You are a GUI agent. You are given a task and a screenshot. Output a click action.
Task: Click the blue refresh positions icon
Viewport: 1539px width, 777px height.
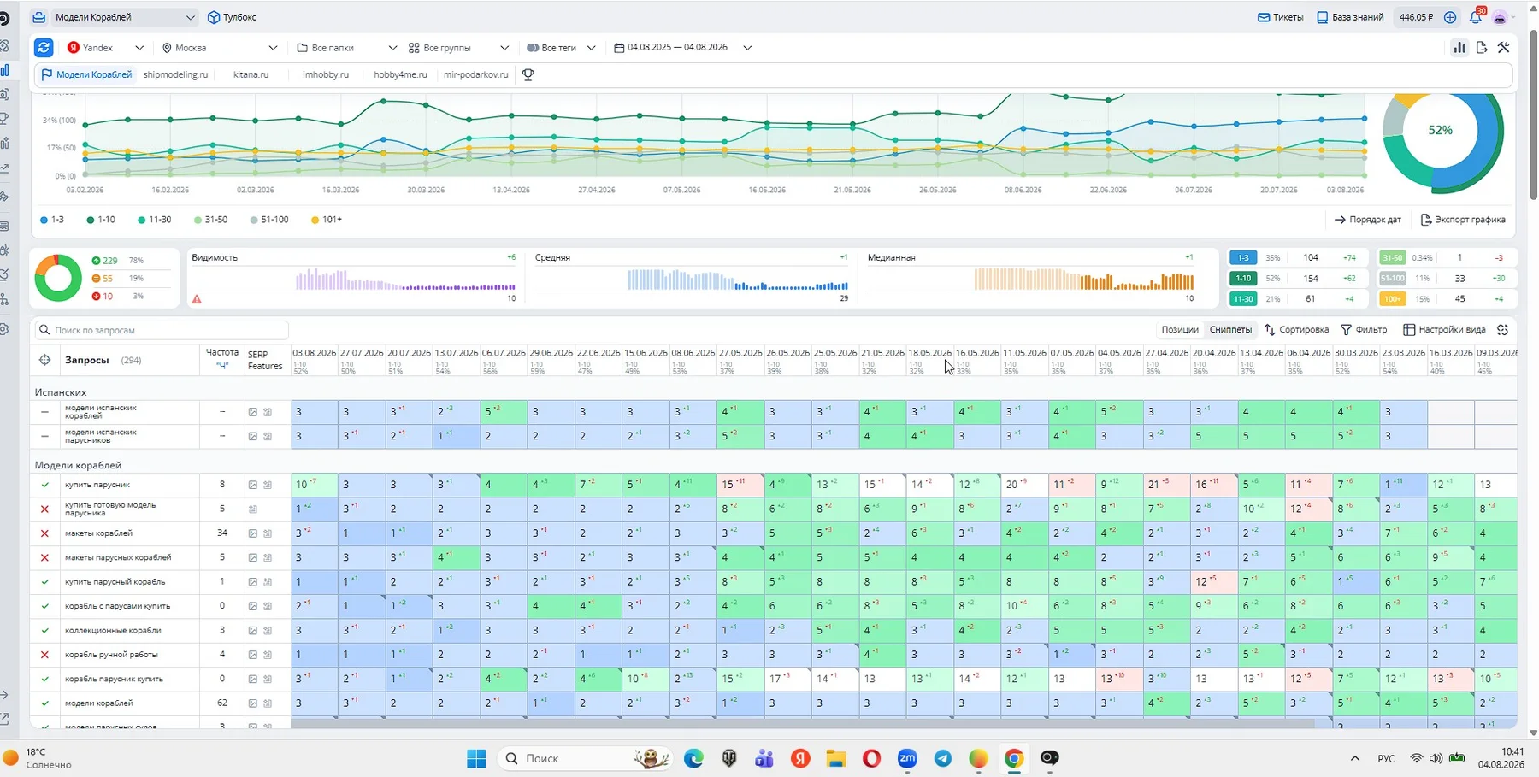(x=44, y=48)
